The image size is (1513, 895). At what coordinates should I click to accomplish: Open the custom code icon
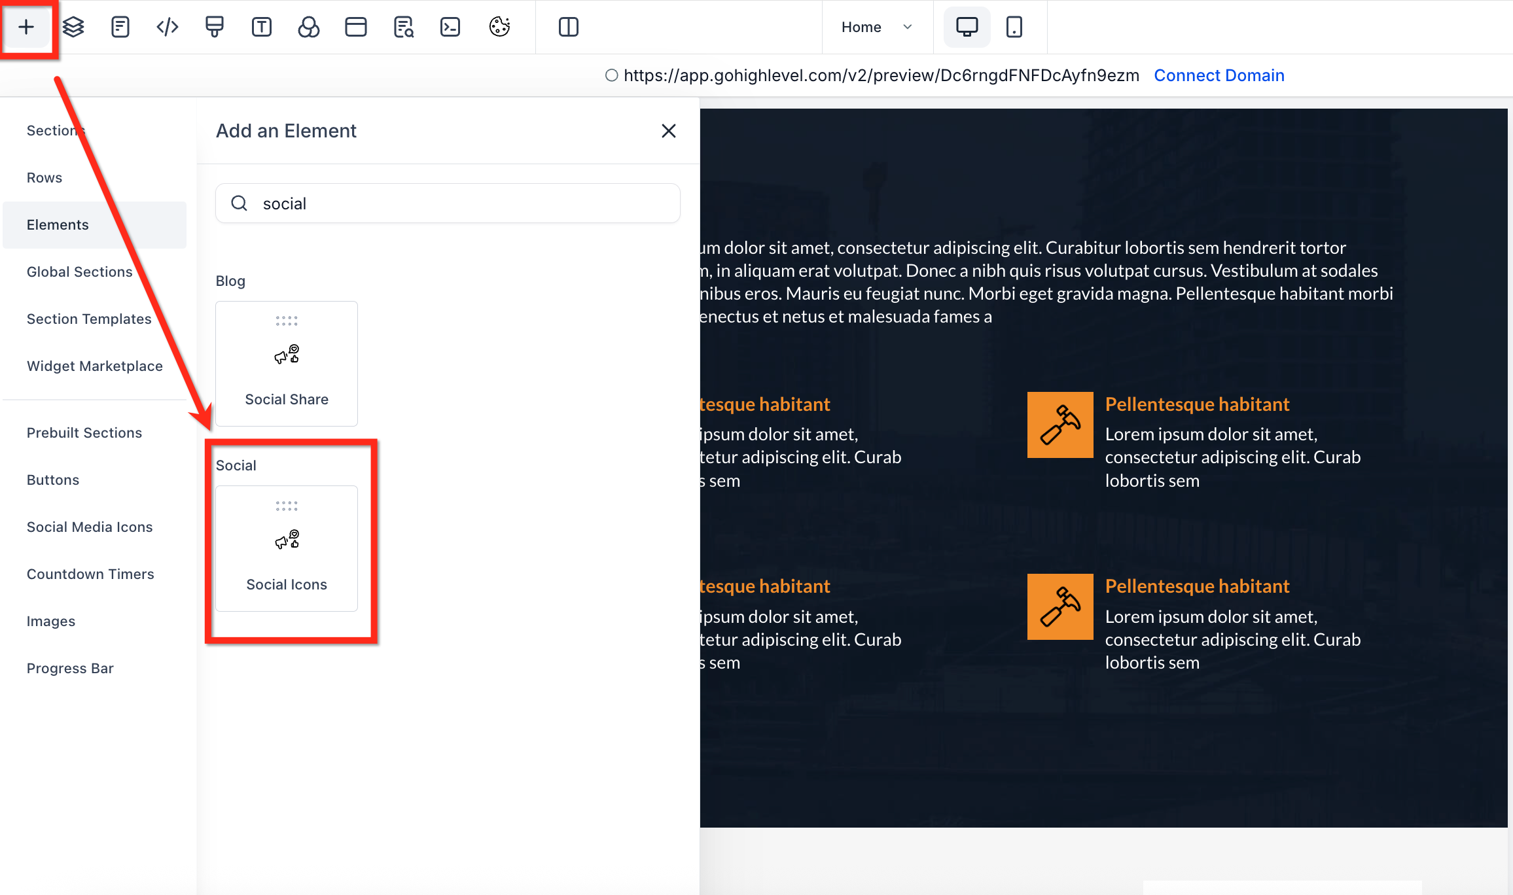168,27
